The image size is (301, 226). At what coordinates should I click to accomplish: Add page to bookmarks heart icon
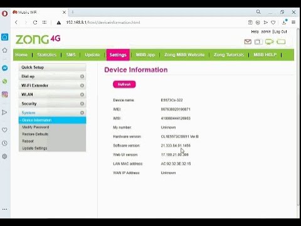(273, 23)
